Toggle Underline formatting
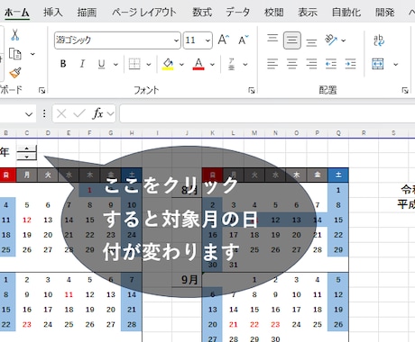The width and height of the screenshot is (415, 342). click(101, 64)
